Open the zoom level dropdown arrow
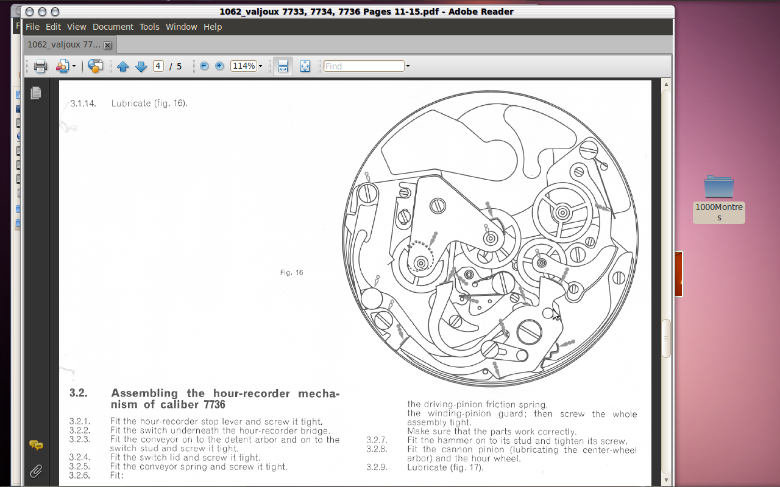780x487 pixels. pyautogui.click(x=261, y=66)
